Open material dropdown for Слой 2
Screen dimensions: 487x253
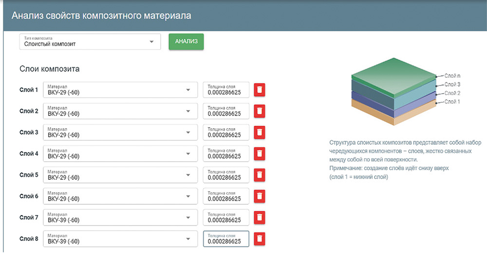pyautogui.click(x=120, y=111)
